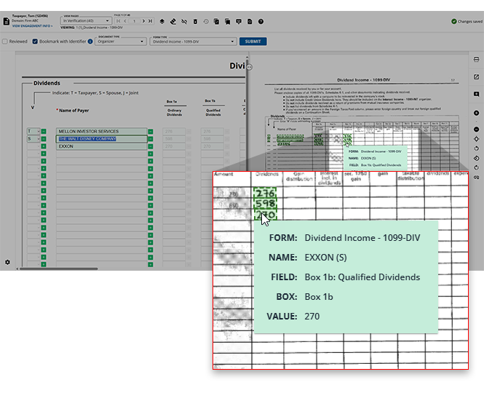Open the Form Type Dividend Income dropdown
This screenshot has height=393, width=484.
click(194, 41)
